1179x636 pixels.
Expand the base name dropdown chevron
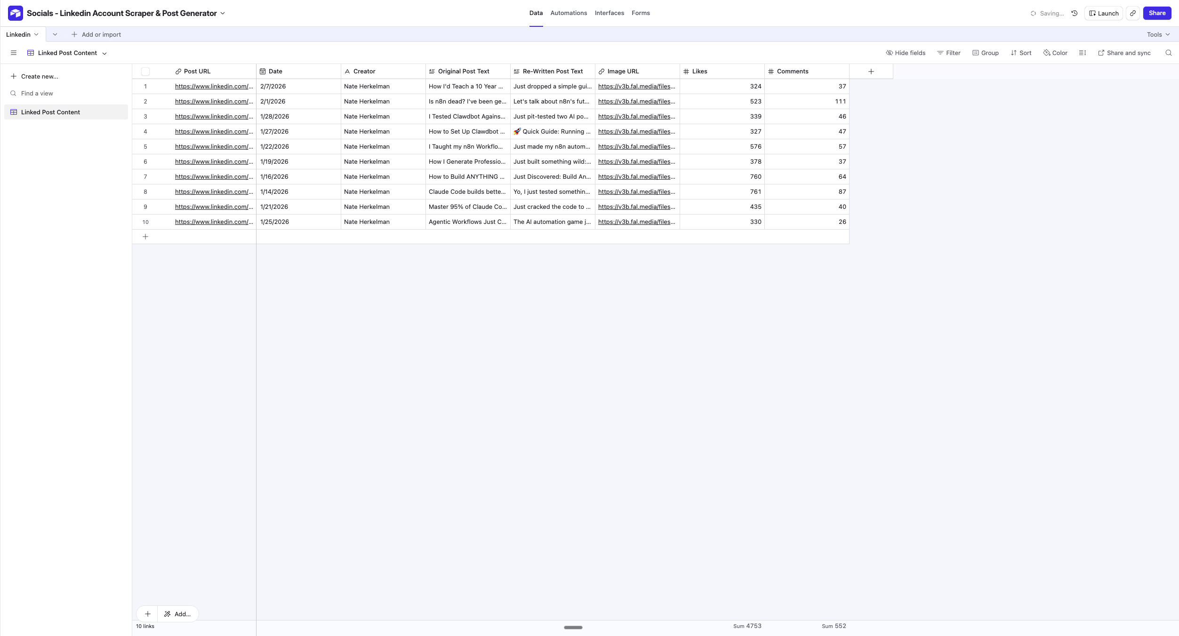point(223,13)
